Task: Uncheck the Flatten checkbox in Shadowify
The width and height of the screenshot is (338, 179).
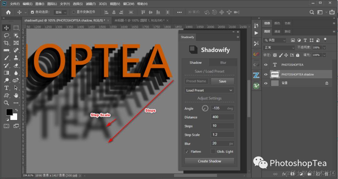Action: [x=187, y=152]
